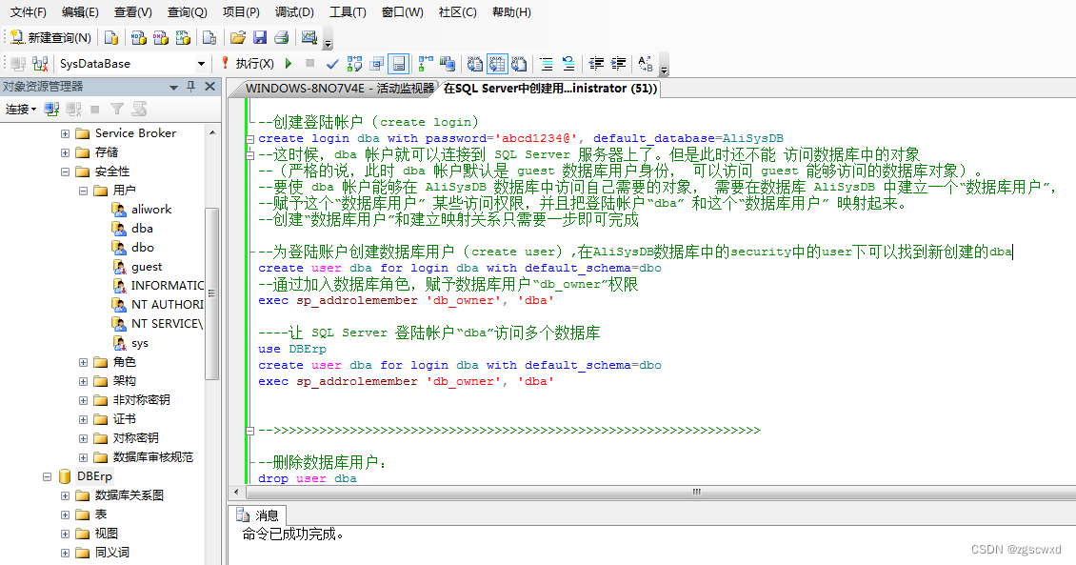Click the change connection icon
Image resolution: width=1076 pixels, height=565 pixels.
tap(41, 64)
